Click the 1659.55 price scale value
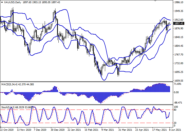Image resolution: width=185 pixels, height=132 pixels. (179, 81)
